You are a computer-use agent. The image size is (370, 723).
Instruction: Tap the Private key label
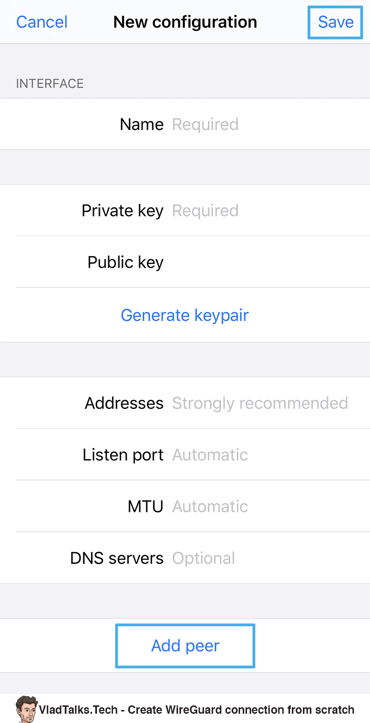[x=122, y=210]
